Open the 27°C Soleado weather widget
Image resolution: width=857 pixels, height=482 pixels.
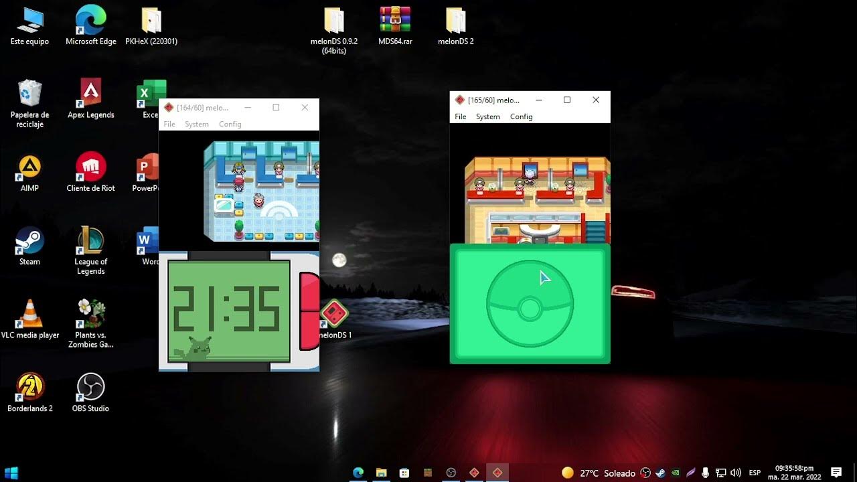(x=598, y=473)
